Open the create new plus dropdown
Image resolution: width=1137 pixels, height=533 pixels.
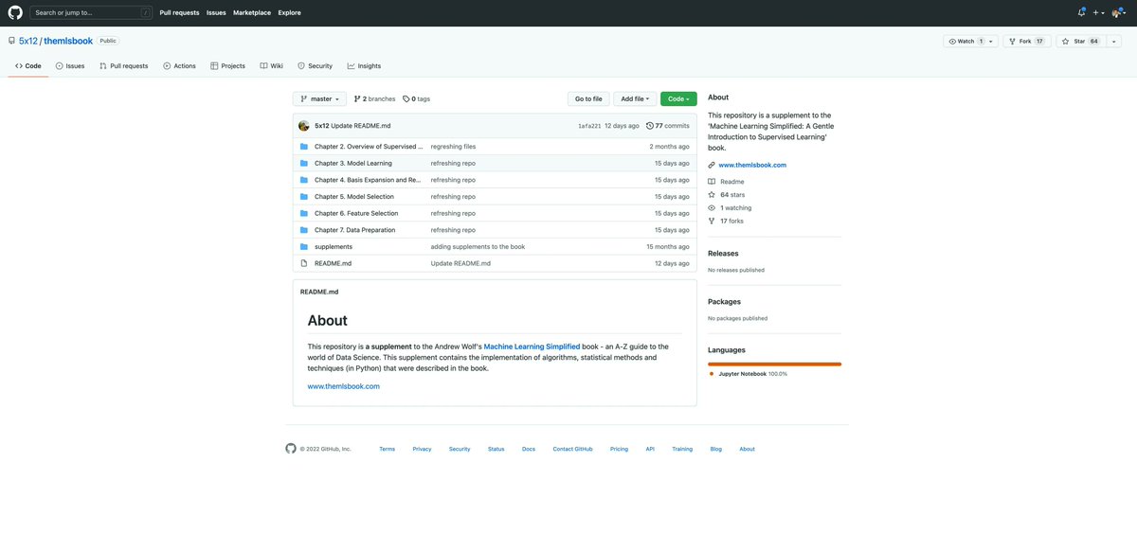1098,12
